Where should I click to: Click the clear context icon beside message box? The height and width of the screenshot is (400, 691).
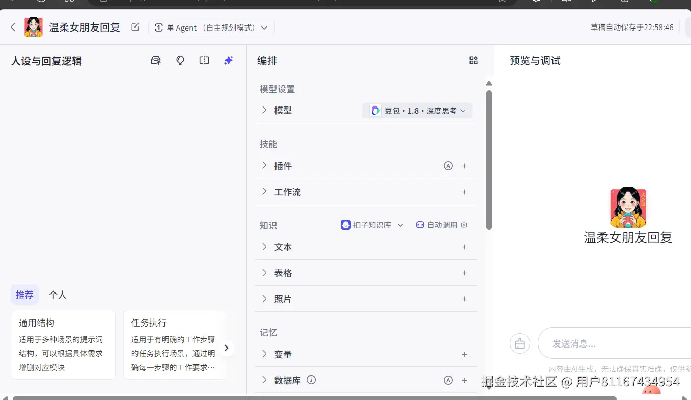click(520, 343)
